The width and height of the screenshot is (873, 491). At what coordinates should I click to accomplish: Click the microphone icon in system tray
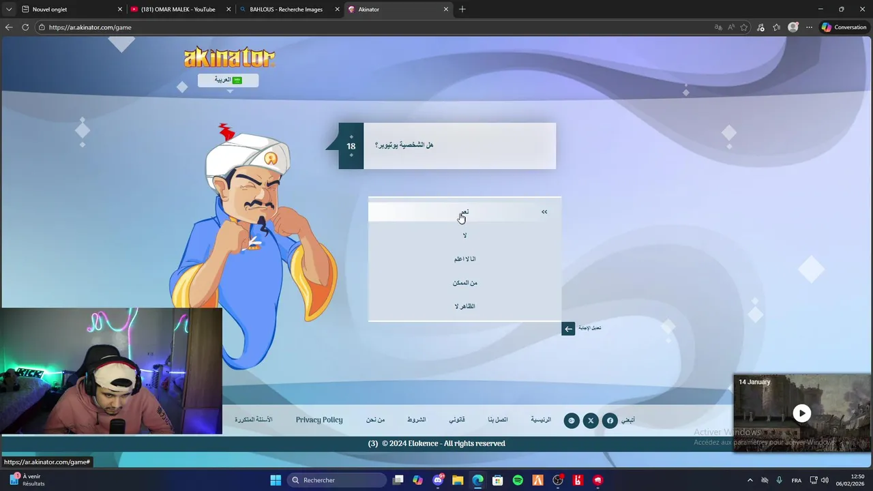[780, 480]
